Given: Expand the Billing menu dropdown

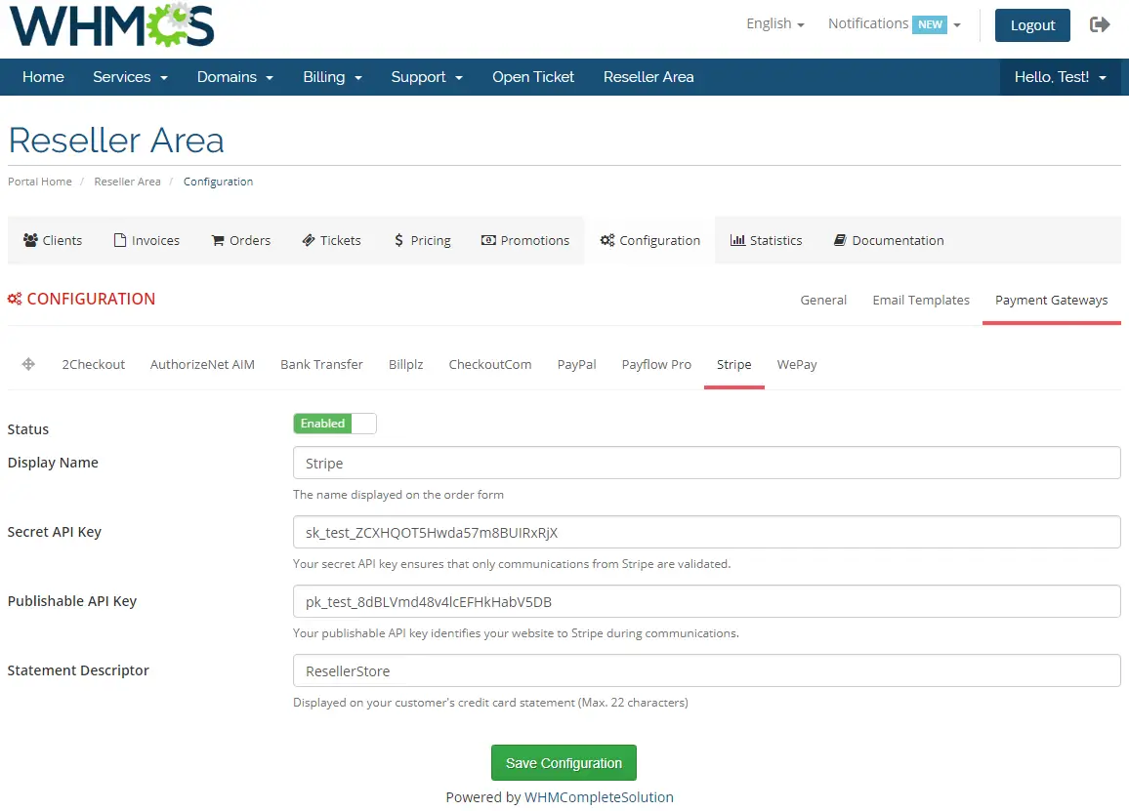Looking at the screenshot, I should (332, 77).
